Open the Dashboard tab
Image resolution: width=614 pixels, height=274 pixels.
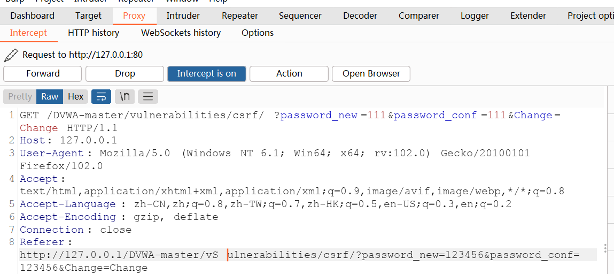pos(32,16)
